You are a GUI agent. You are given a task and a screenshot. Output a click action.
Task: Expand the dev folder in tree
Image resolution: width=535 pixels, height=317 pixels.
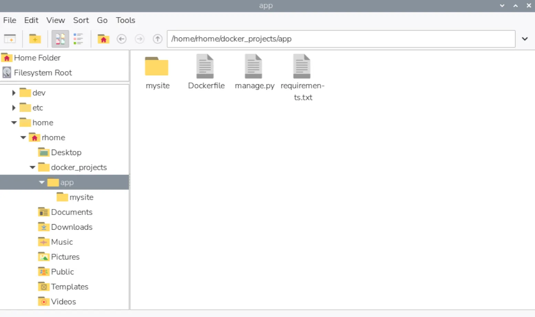pyautogui.click(x=14, y=93)
